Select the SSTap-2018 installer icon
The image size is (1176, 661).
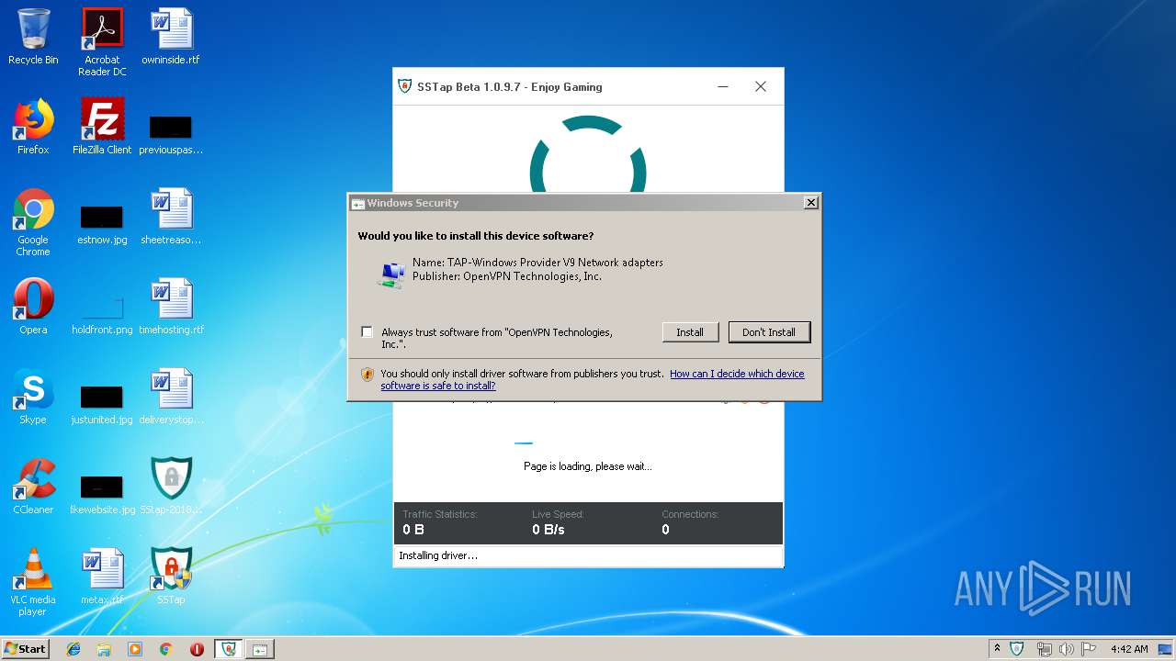tap(171, 487)
